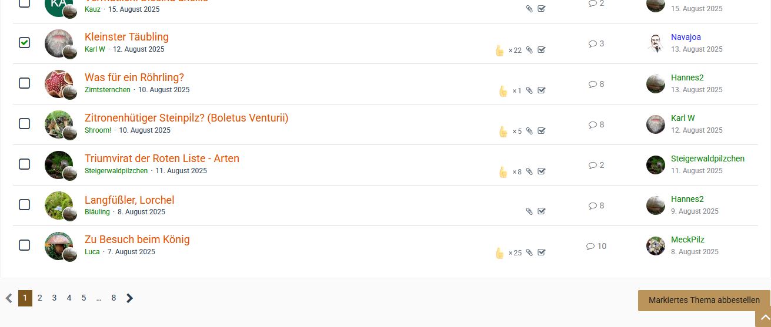Open pagination ellipsis to jump pages

coord(99,298)
